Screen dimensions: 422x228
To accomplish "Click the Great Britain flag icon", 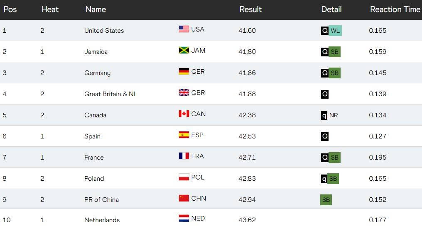I will [184, 92].
